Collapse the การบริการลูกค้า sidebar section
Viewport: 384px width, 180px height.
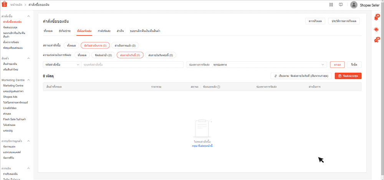tap(28, 141)
